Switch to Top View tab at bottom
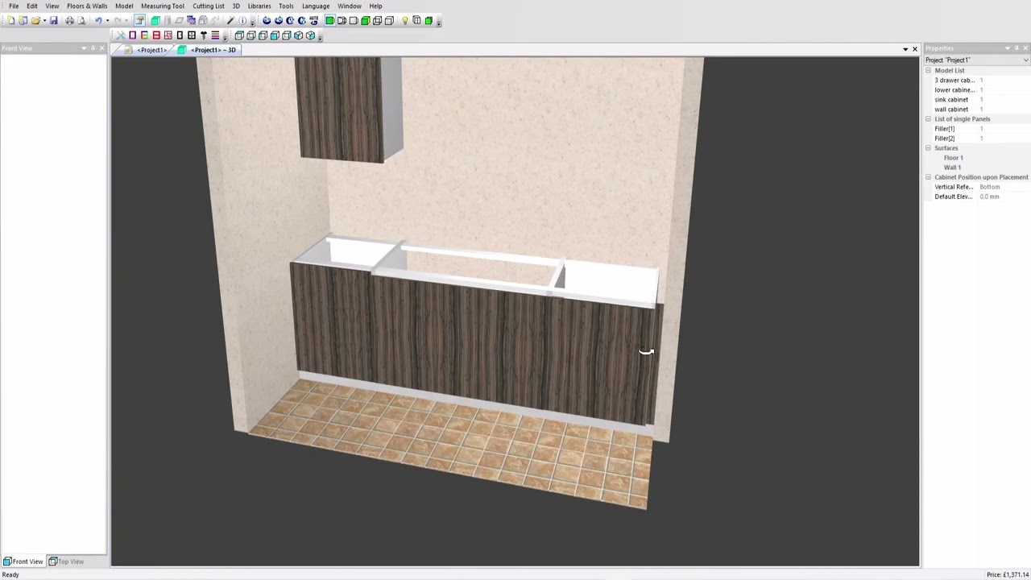 click(x=66, y=561)
